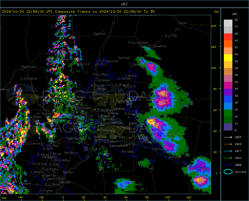The height and width of the screenshot is (201, 249).
Task: Click the E_1-736 place label
Action: tap(171, 36)
